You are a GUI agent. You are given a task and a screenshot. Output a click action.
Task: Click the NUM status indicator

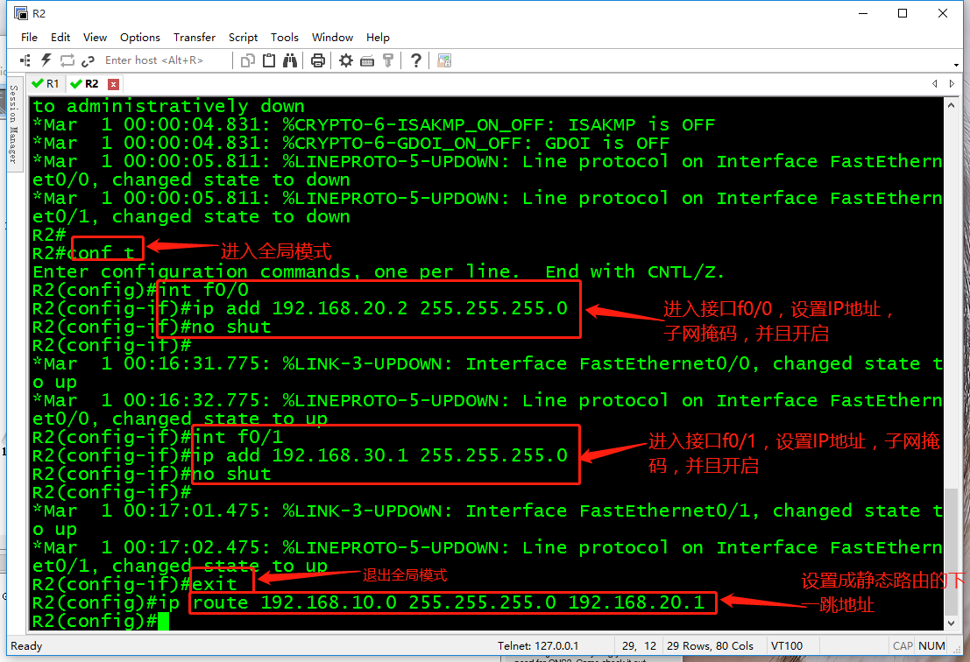click(931, 646)
